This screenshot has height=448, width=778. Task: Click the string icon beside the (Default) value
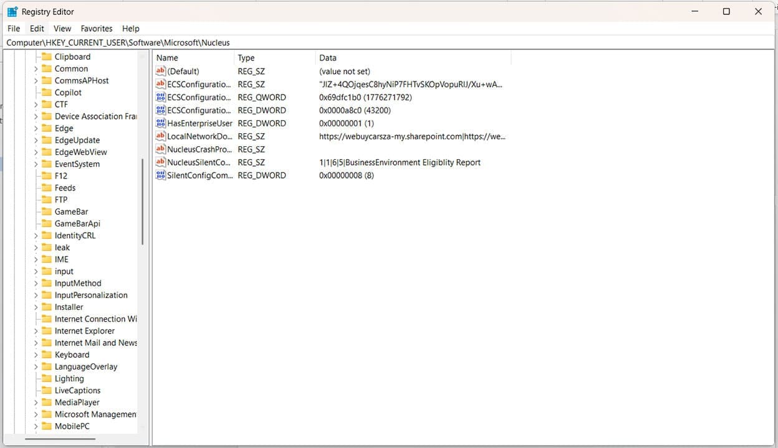click(x=161, y=71)
